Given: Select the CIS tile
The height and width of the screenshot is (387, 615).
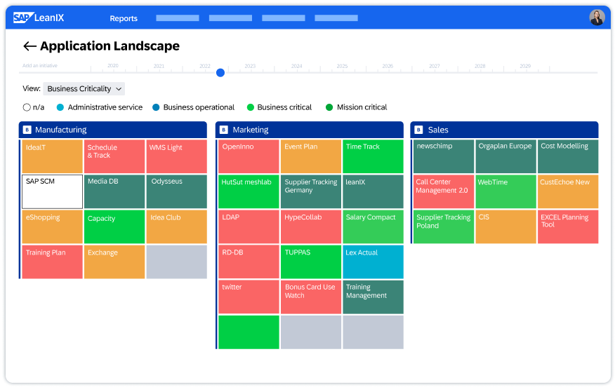Looking at the screenshot, I should [x=505, y=226].
